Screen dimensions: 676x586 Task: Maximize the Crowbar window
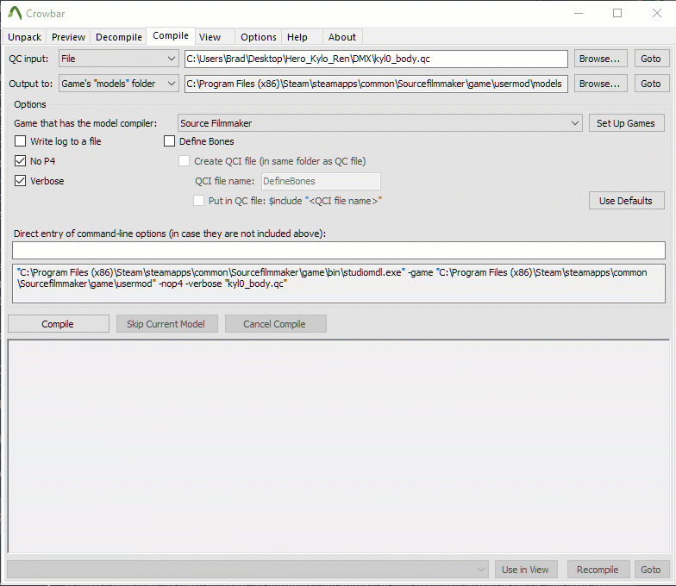(617, 14)
